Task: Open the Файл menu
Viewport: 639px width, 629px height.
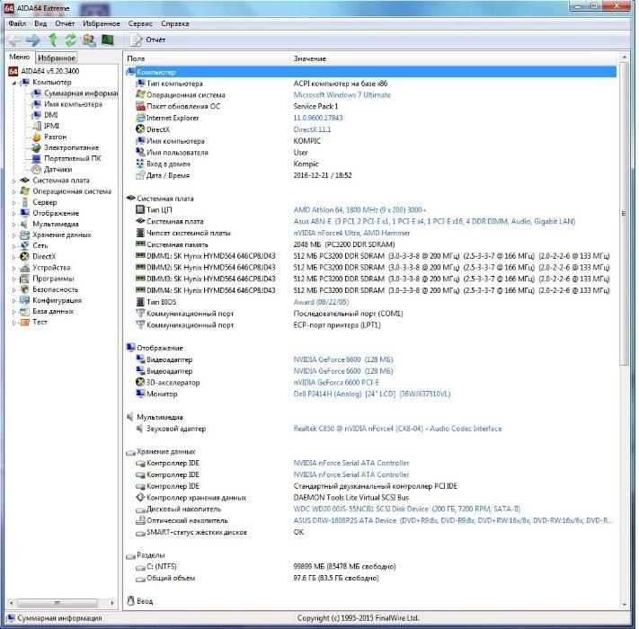Action: (17, 23)
